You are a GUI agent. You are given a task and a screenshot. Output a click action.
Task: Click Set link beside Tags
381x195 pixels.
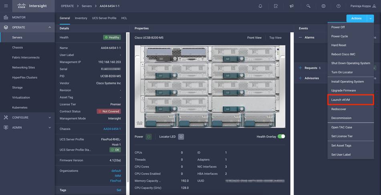pos(119,190)
